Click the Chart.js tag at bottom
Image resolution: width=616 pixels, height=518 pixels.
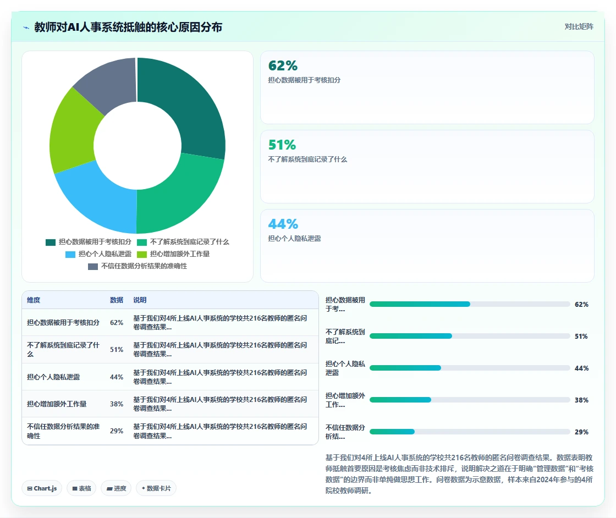(42, 488)
